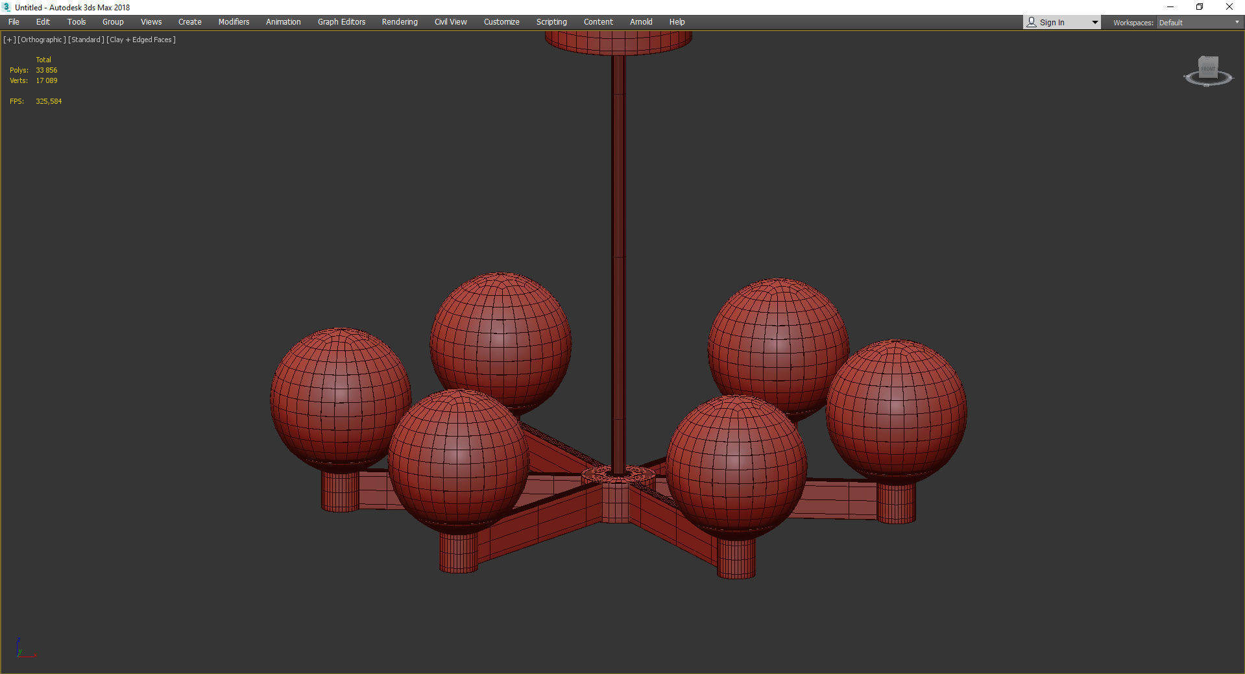Viewport: 1245px width, 674px height.
Task: Open the Edit menu
Action: [x=43, y=22]
